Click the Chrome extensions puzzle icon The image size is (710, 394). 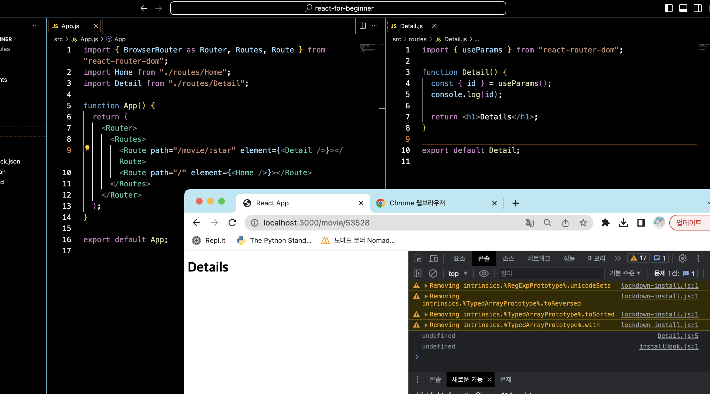[605, 223]
